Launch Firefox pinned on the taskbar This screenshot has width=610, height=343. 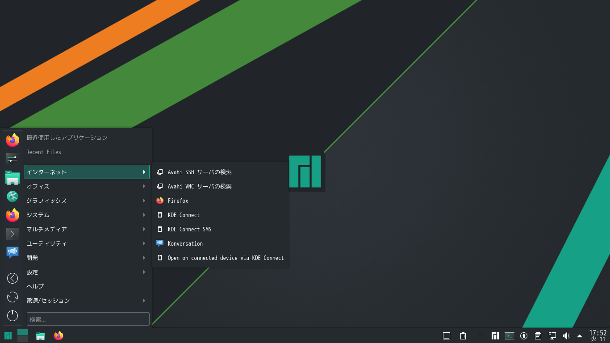point(58,336)
